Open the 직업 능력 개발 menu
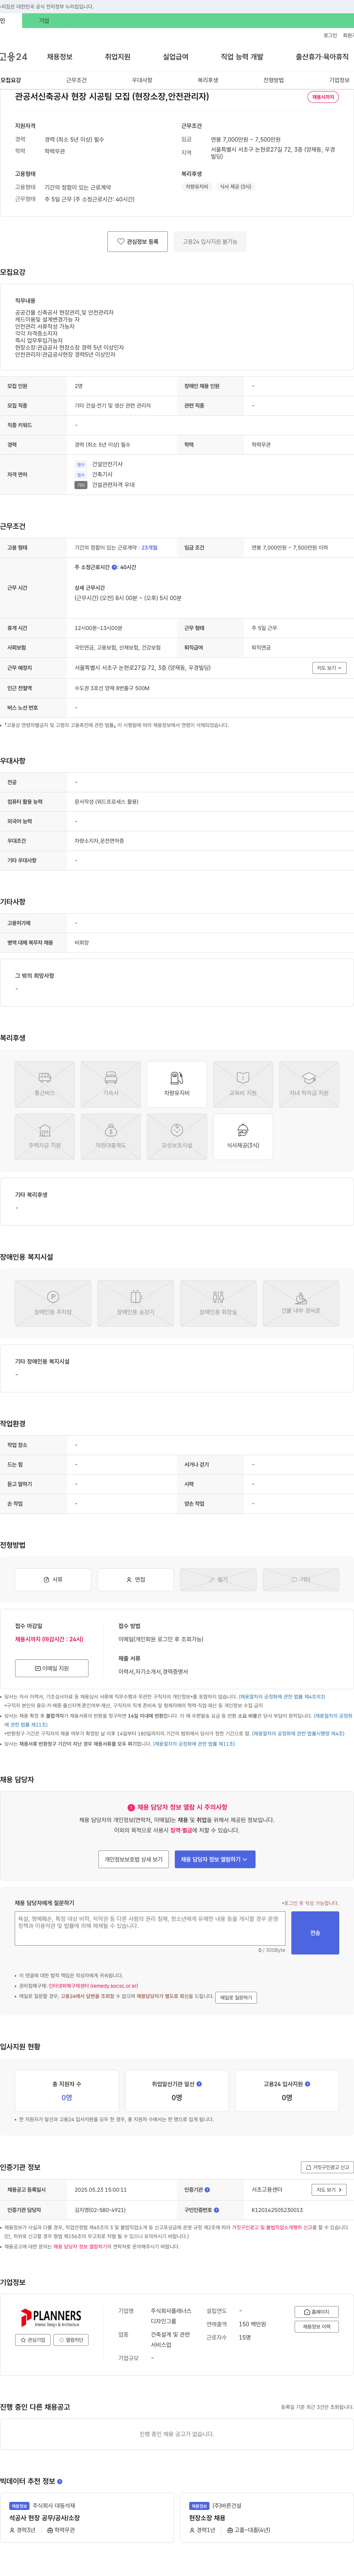 [x=242, y=57]
